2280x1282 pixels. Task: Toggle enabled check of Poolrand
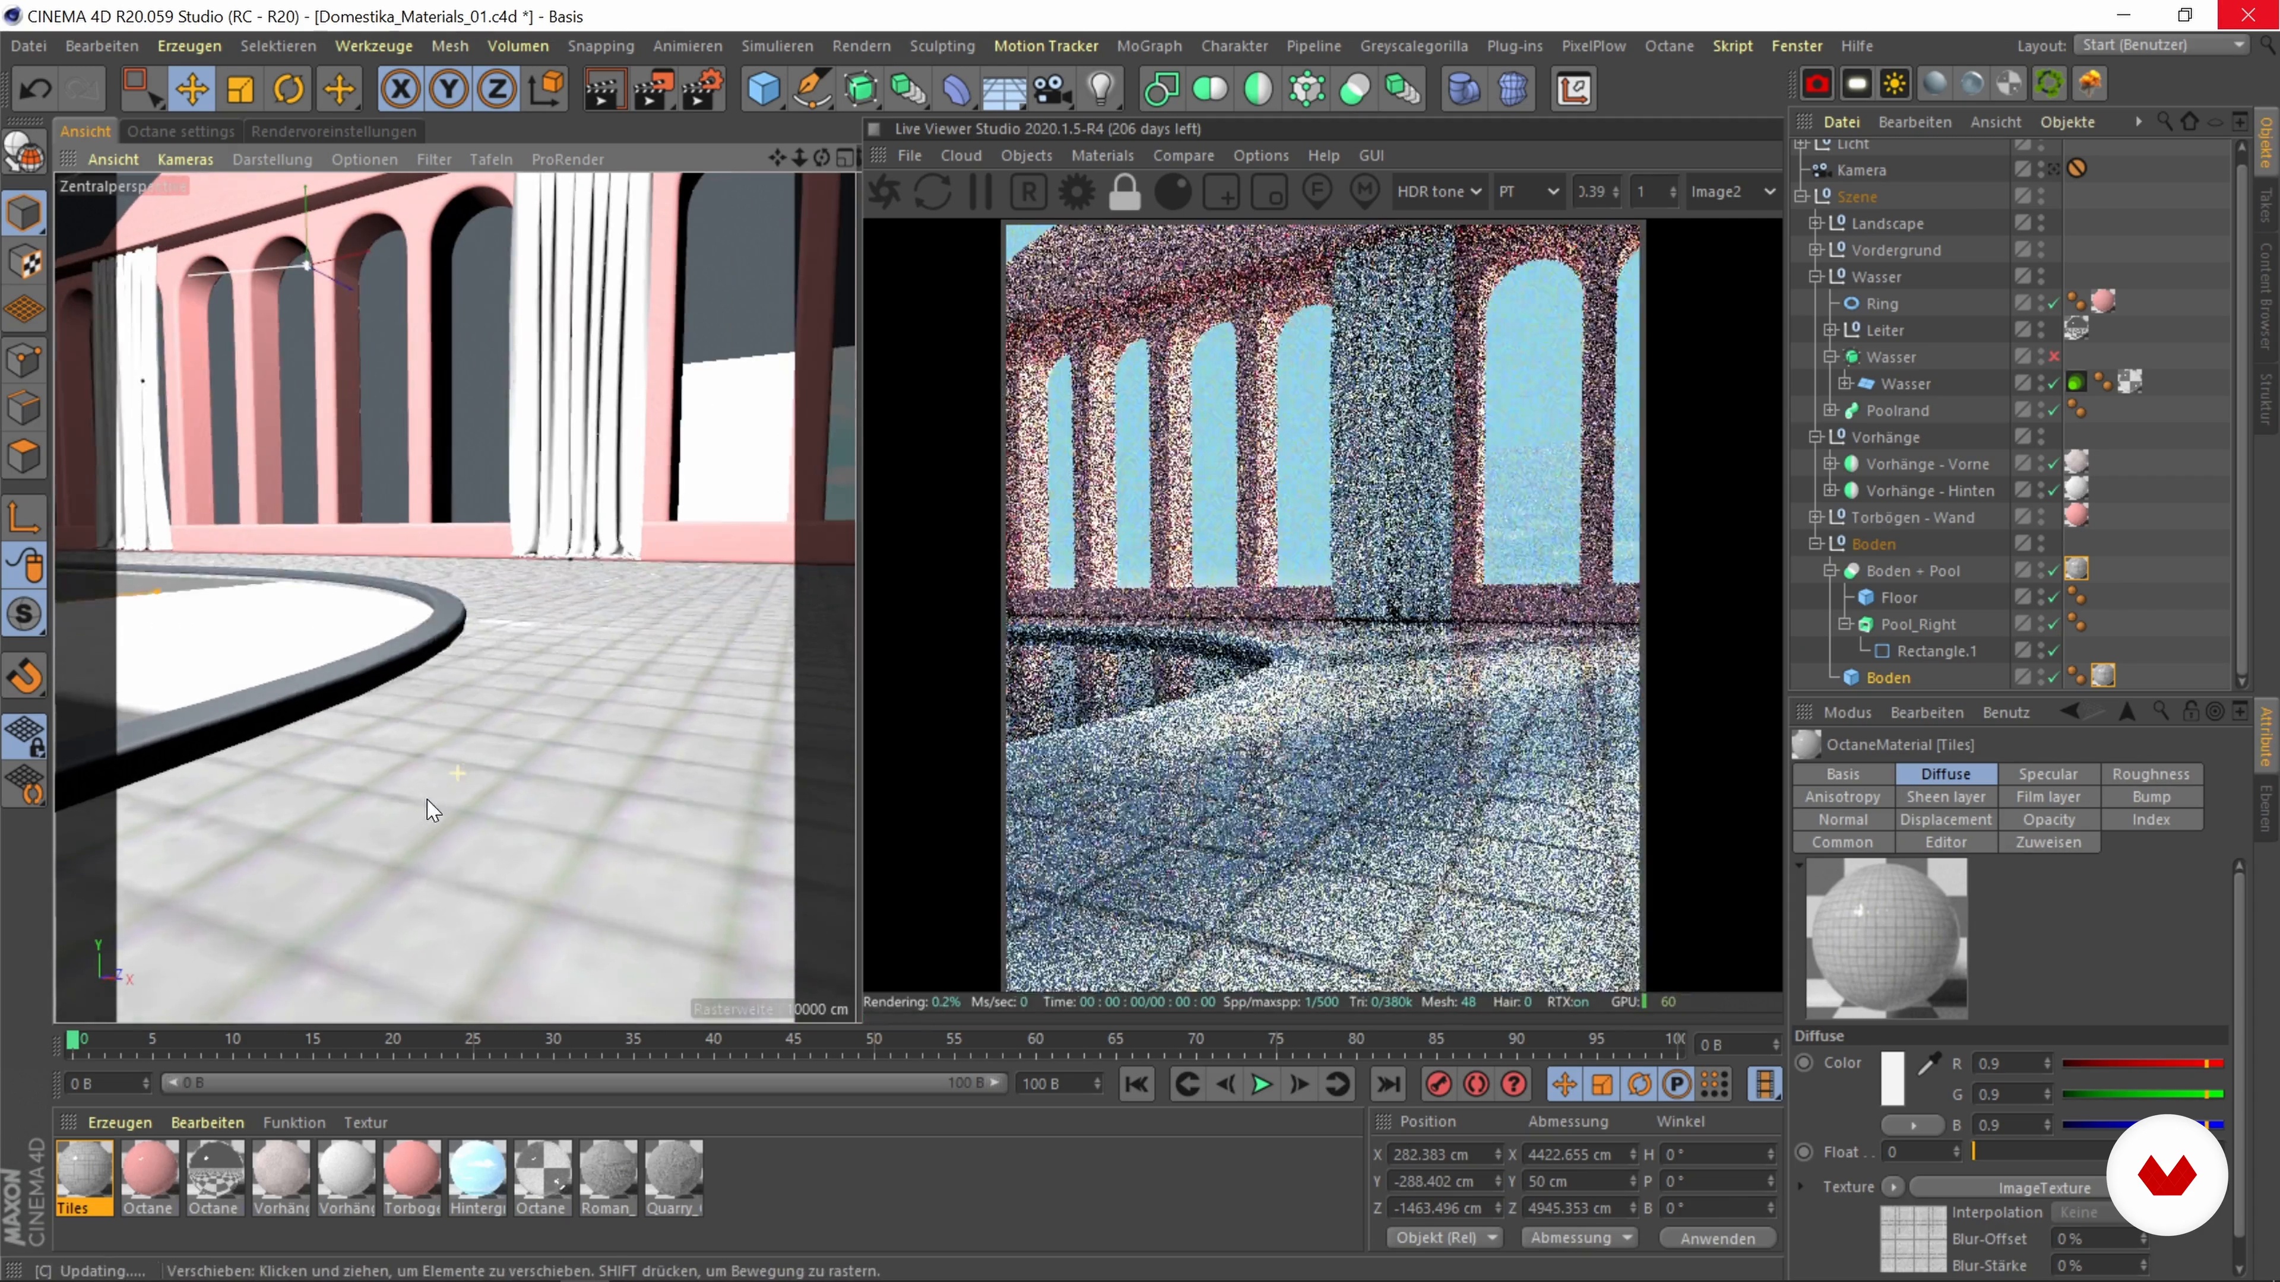click(x=2054, y=411)
